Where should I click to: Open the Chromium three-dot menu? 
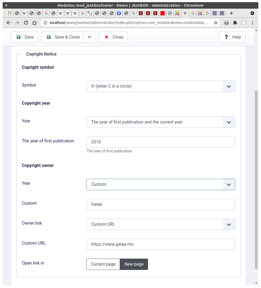(x=252, y=23)
